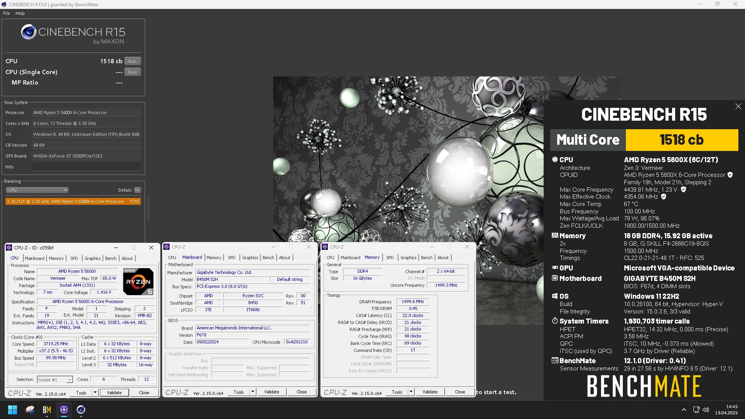Click the BenchMate section icon
Image resolution: width=745 pixels, height=419 pixels.
(555, 360)
